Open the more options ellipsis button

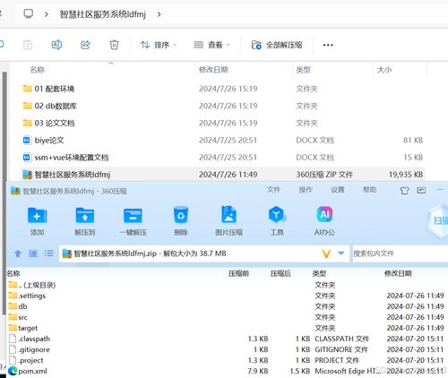point(328,45)
